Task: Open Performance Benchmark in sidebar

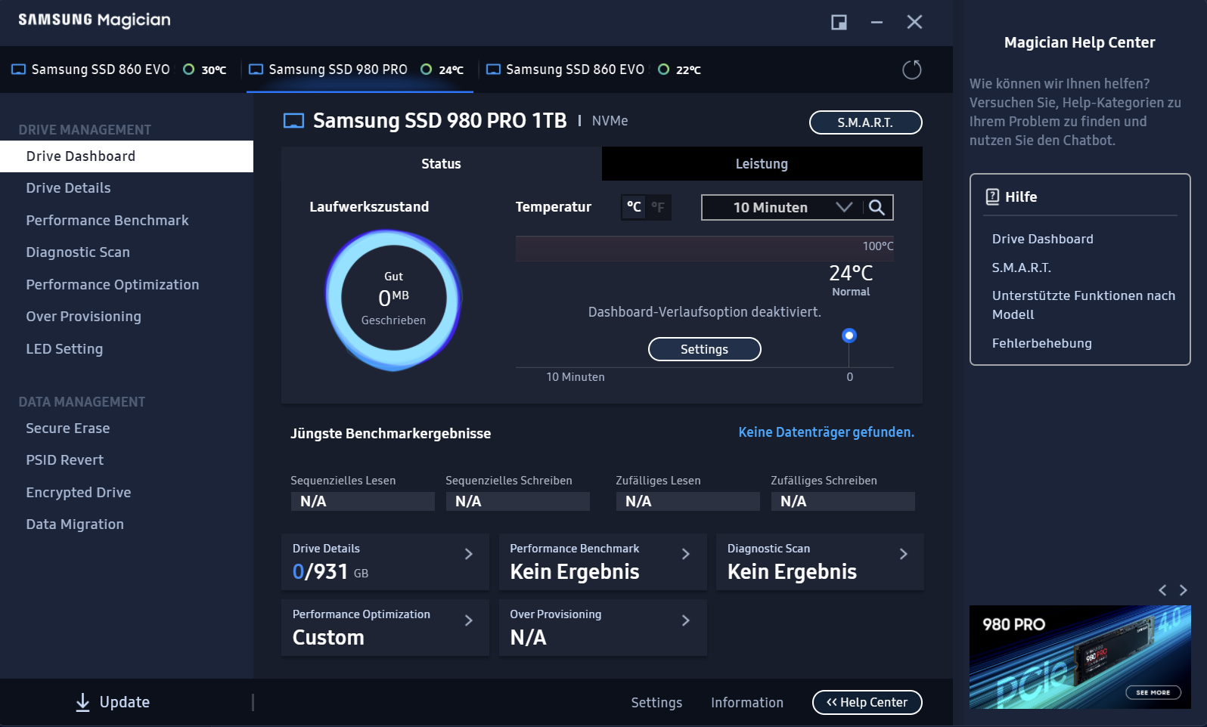Action: [x=126, y=221]
